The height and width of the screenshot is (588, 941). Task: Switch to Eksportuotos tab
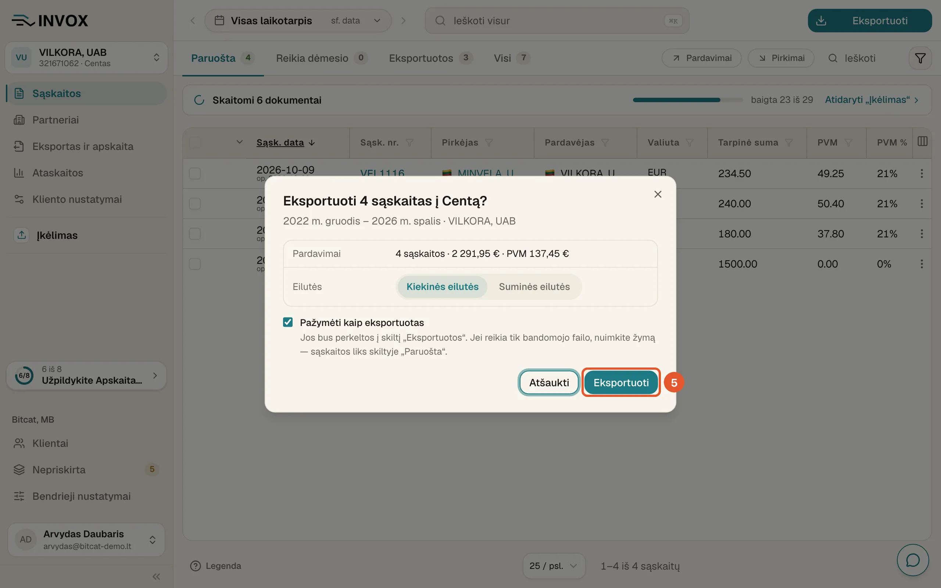point(430,58)
